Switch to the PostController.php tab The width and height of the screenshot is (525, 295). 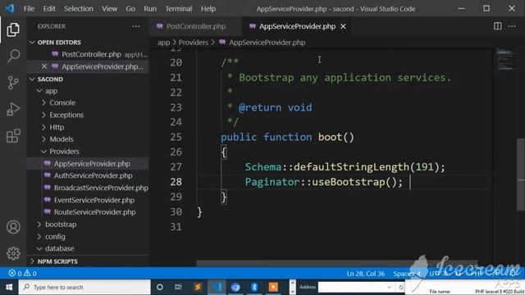coord(195,26)
